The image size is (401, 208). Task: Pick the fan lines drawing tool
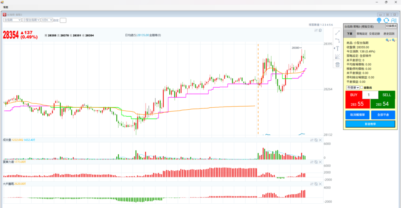point(337,56)
